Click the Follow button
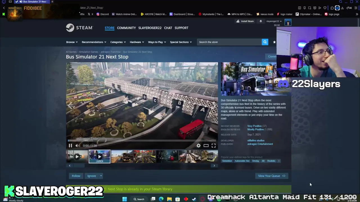This screenshot has width=360, height=202. [x=76, y=176]
